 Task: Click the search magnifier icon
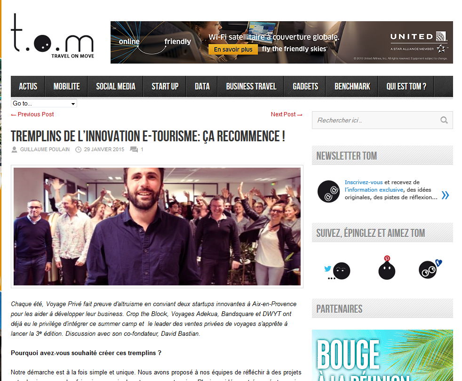444,120
